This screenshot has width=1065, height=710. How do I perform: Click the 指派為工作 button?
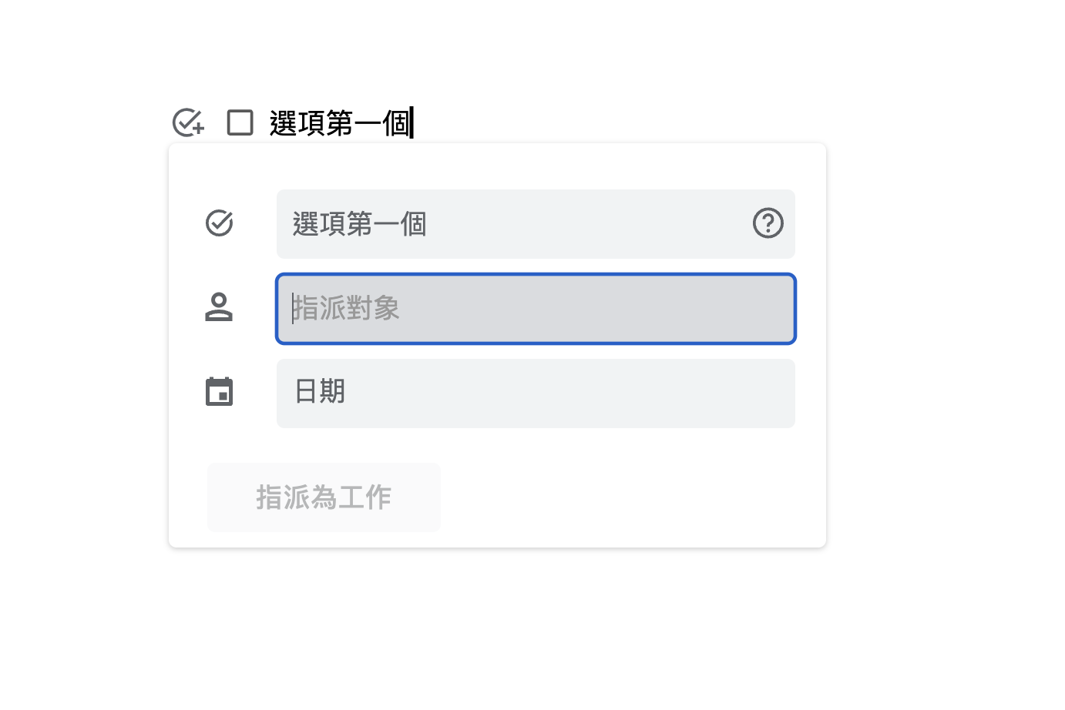point(323,497)
